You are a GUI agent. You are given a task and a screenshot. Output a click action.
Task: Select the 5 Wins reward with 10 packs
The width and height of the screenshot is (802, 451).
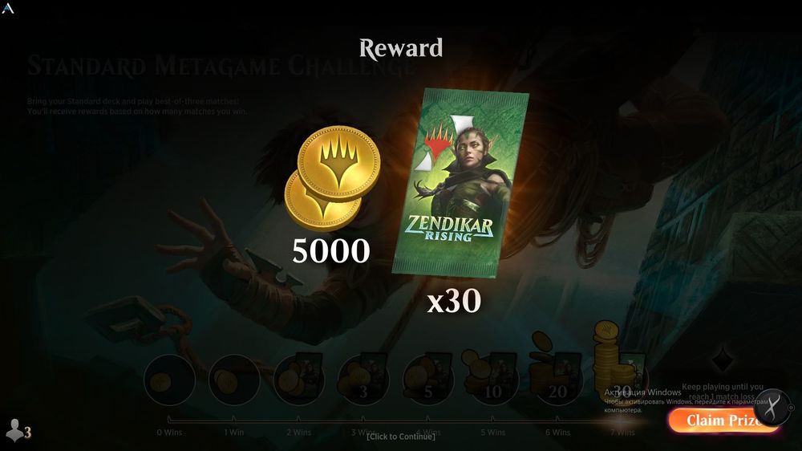491,378
